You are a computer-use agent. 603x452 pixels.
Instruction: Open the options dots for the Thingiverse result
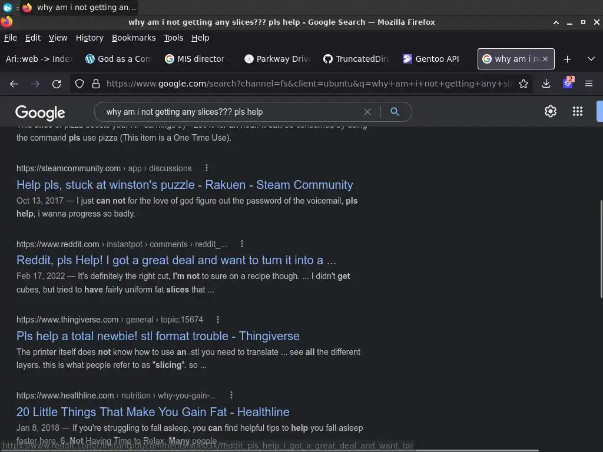click(x=218, y=320)
